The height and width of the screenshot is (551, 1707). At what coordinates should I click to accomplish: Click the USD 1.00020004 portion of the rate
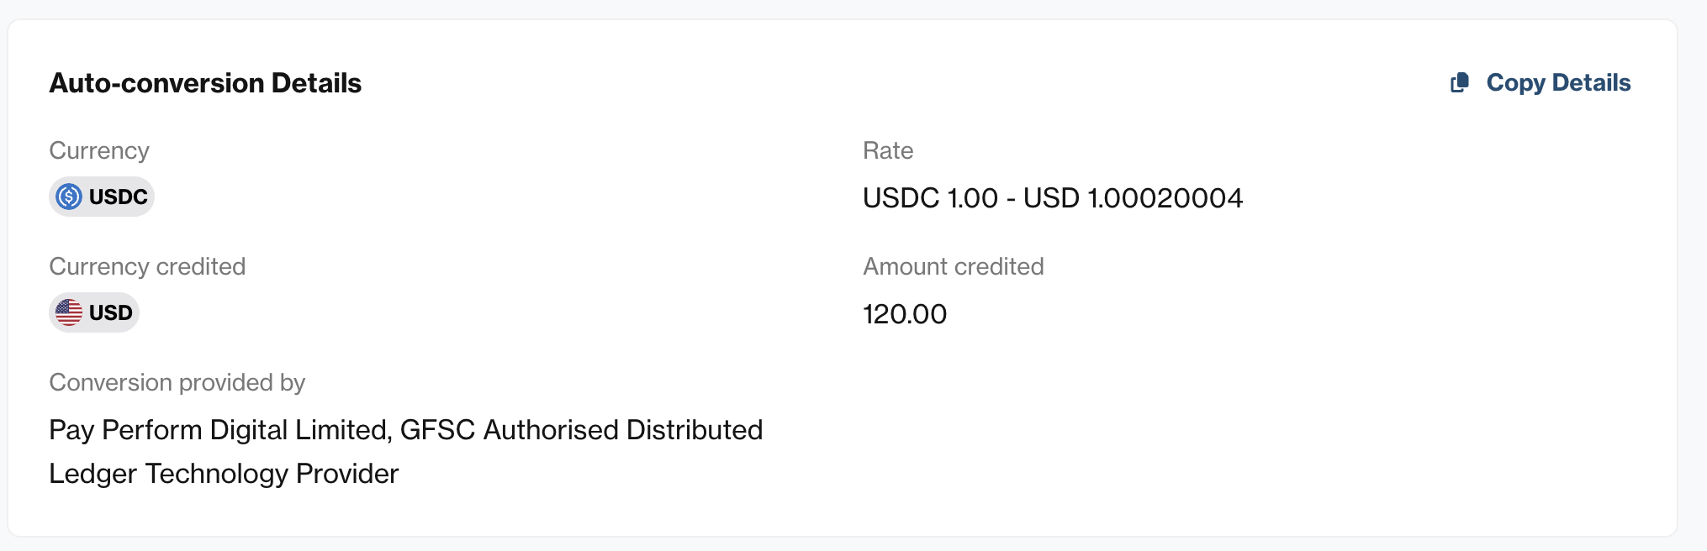pos(1133,198)
